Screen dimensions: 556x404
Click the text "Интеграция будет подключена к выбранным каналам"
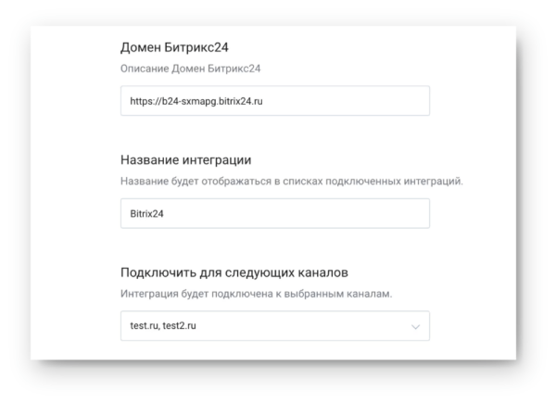(x=256, y=294)
